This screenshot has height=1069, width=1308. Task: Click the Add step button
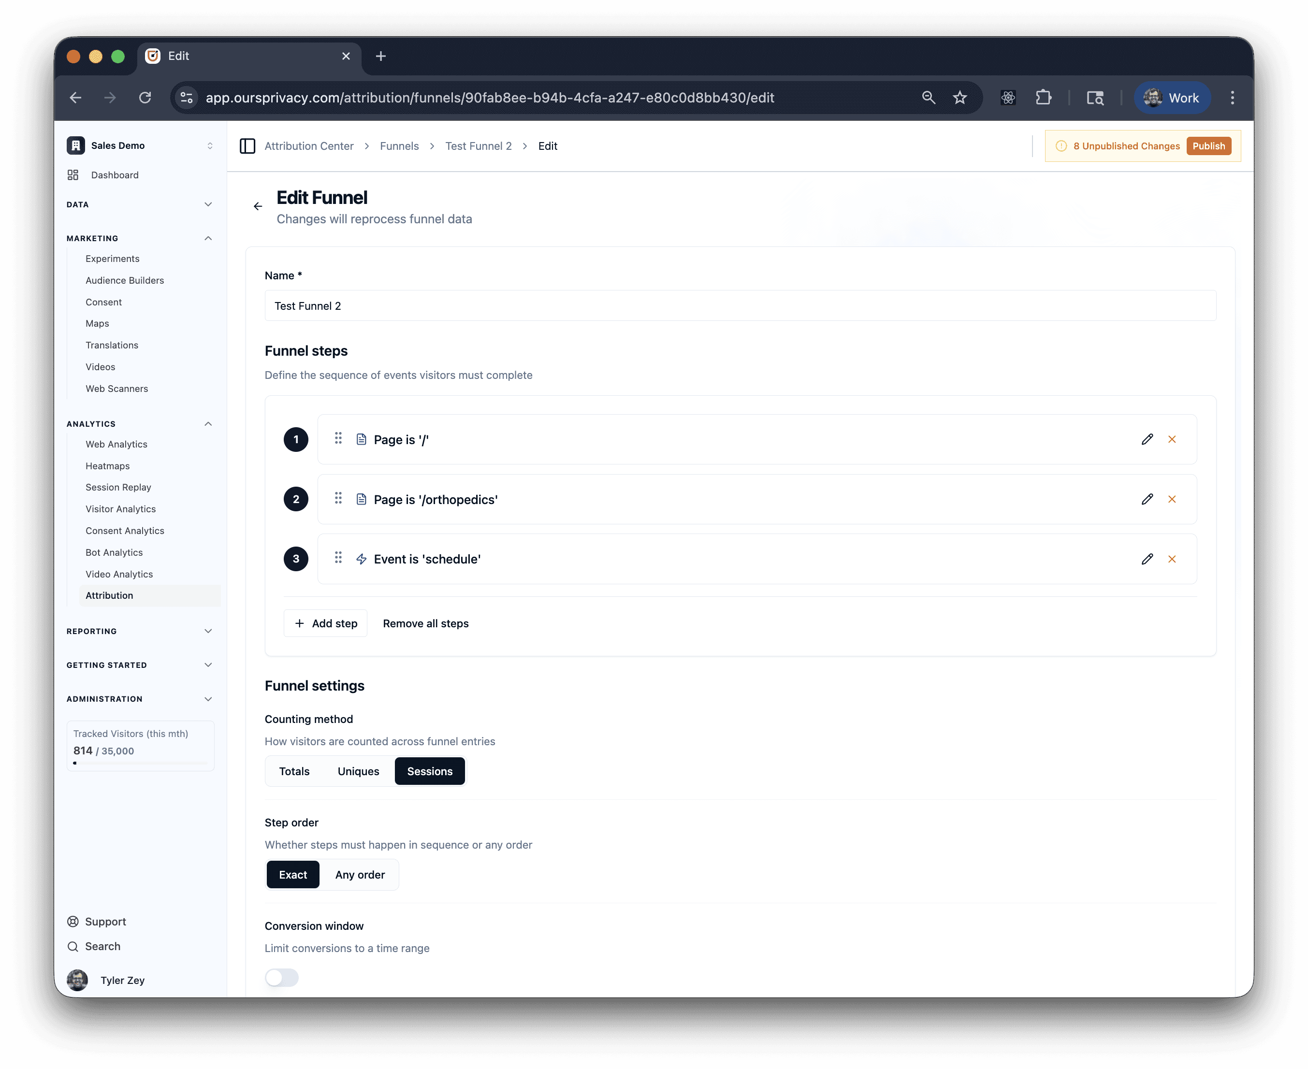point(326,623)
